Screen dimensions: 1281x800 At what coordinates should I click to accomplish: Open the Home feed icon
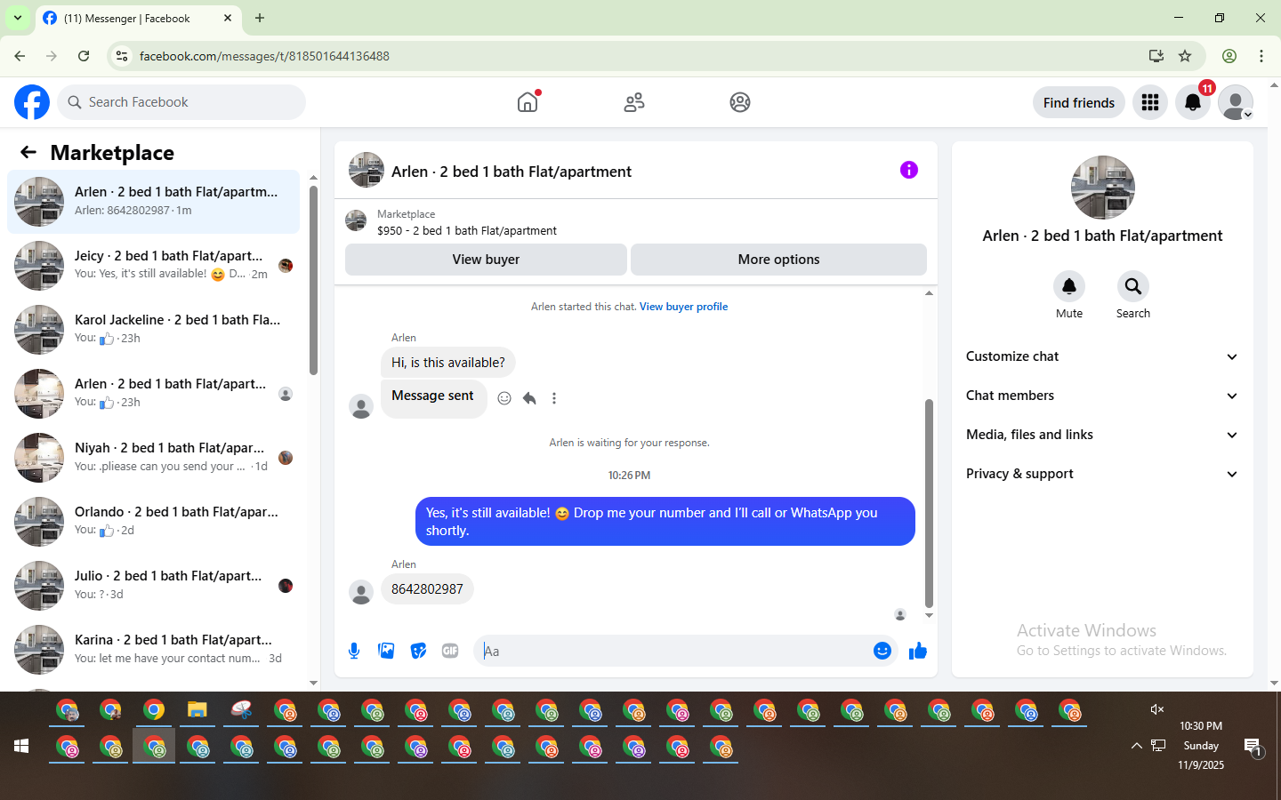click(528, 102)
